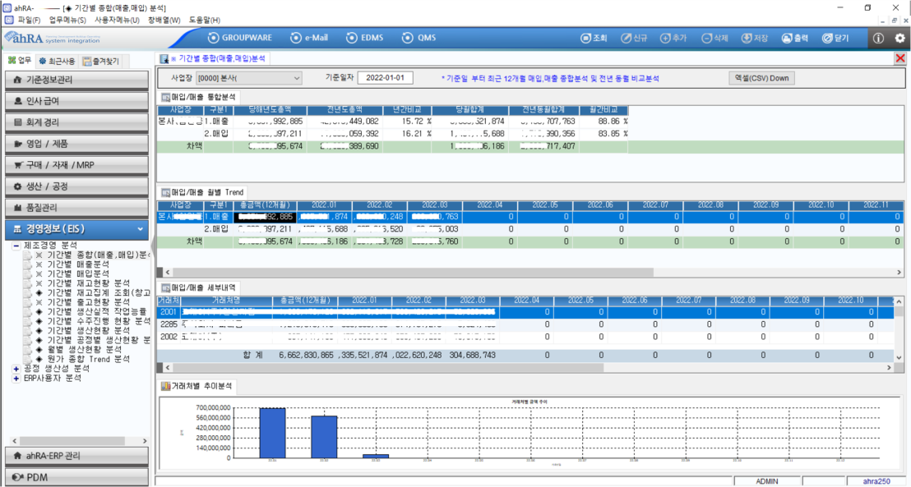Open 기간별 수주진행 현황 분석 in tree

99,321
